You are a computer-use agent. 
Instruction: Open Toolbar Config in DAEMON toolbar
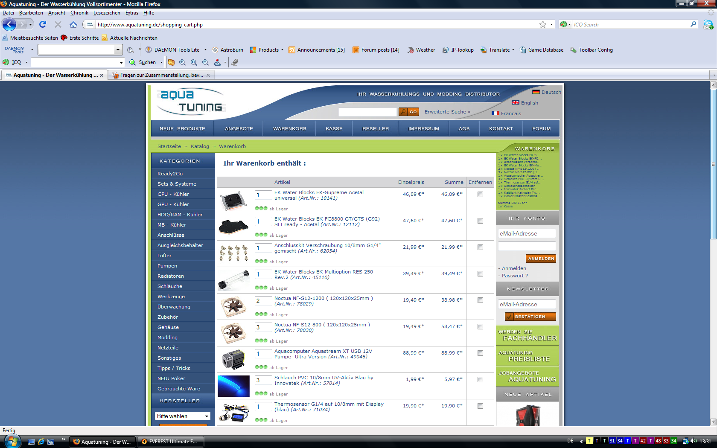(591, 50)
